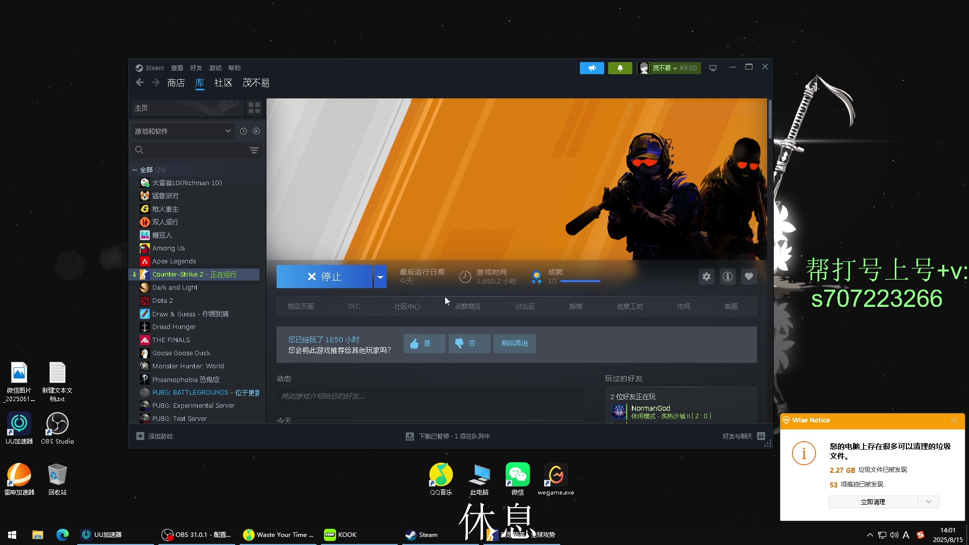Open the view menu 查看
Screen dimensions: 969x545
(x=177, y=68)
